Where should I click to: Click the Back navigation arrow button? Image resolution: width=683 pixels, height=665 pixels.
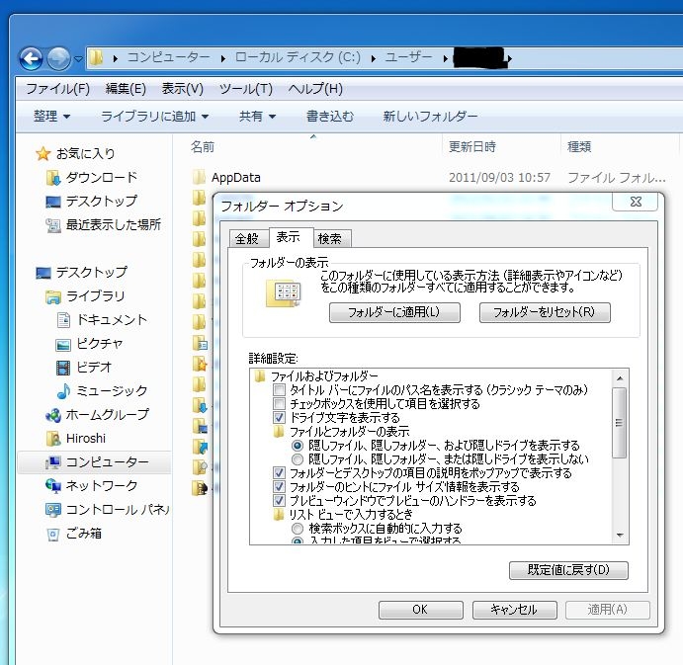click(31, 58)
